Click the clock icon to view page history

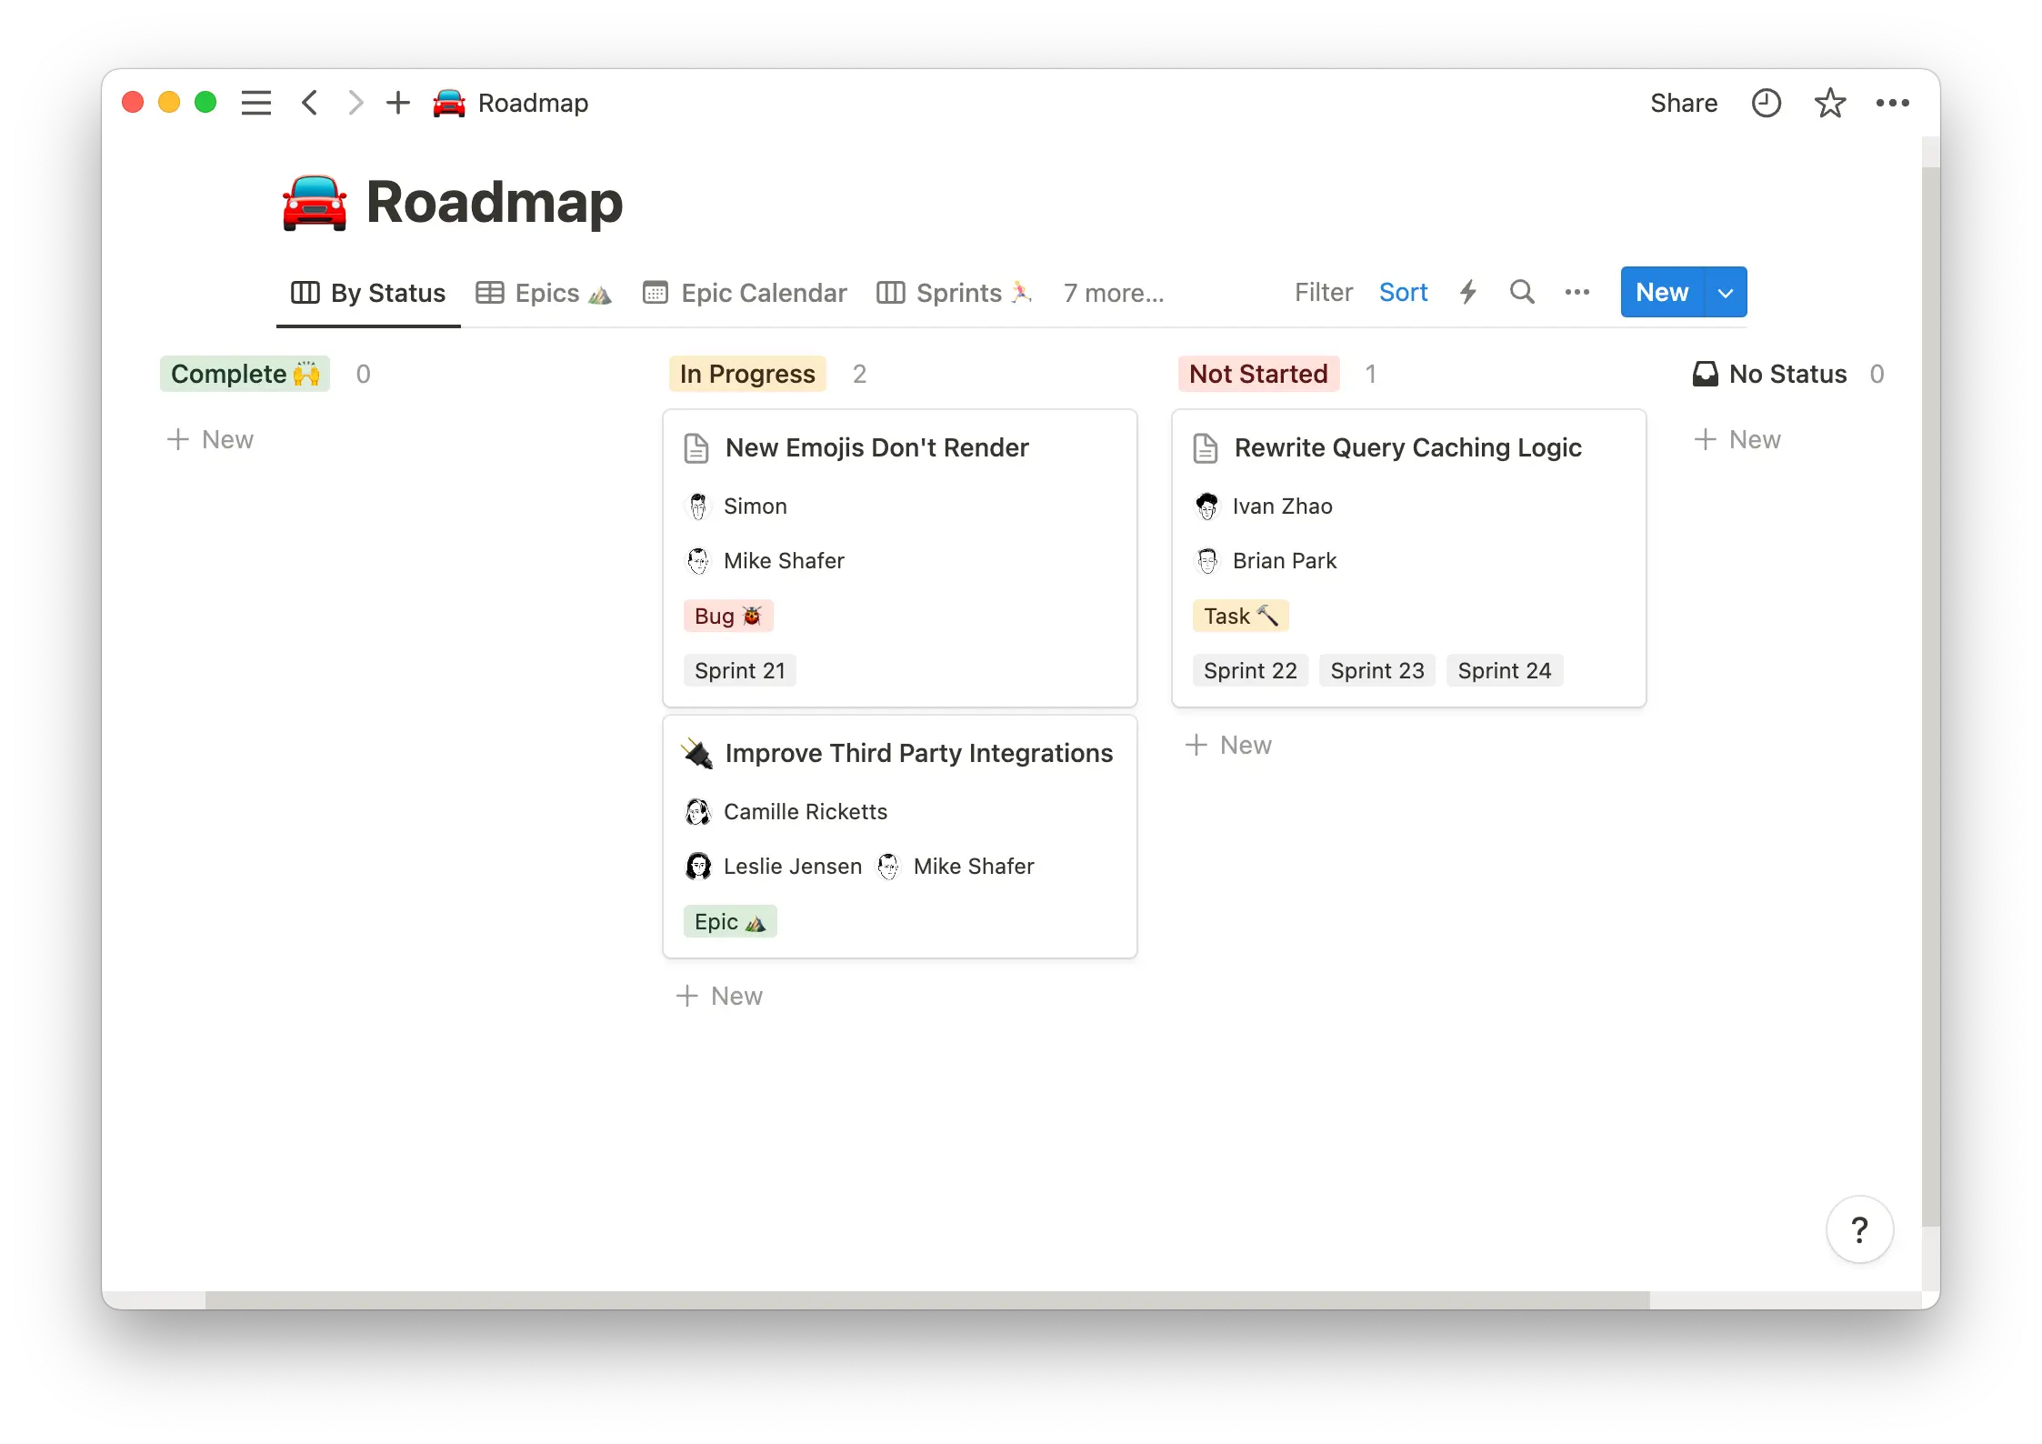pos(1766,103)
